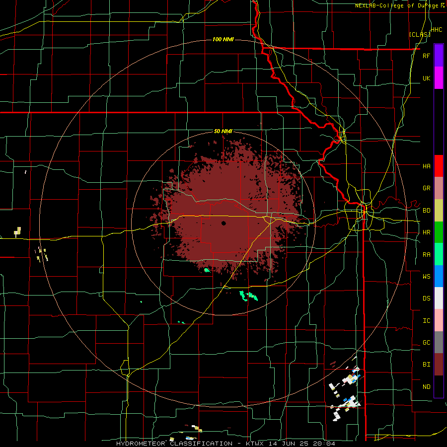The height and width of the screenshot is (447, 447).
Task: Click the HA legend label
Action: click(x=427, y=166)
